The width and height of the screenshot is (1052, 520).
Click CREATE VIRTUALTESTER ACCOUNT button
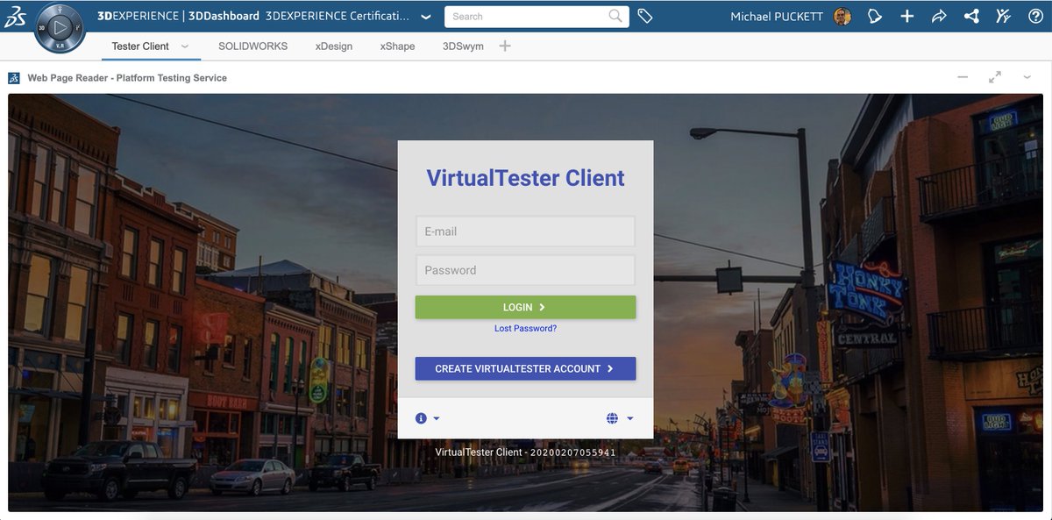pos(525,368)
